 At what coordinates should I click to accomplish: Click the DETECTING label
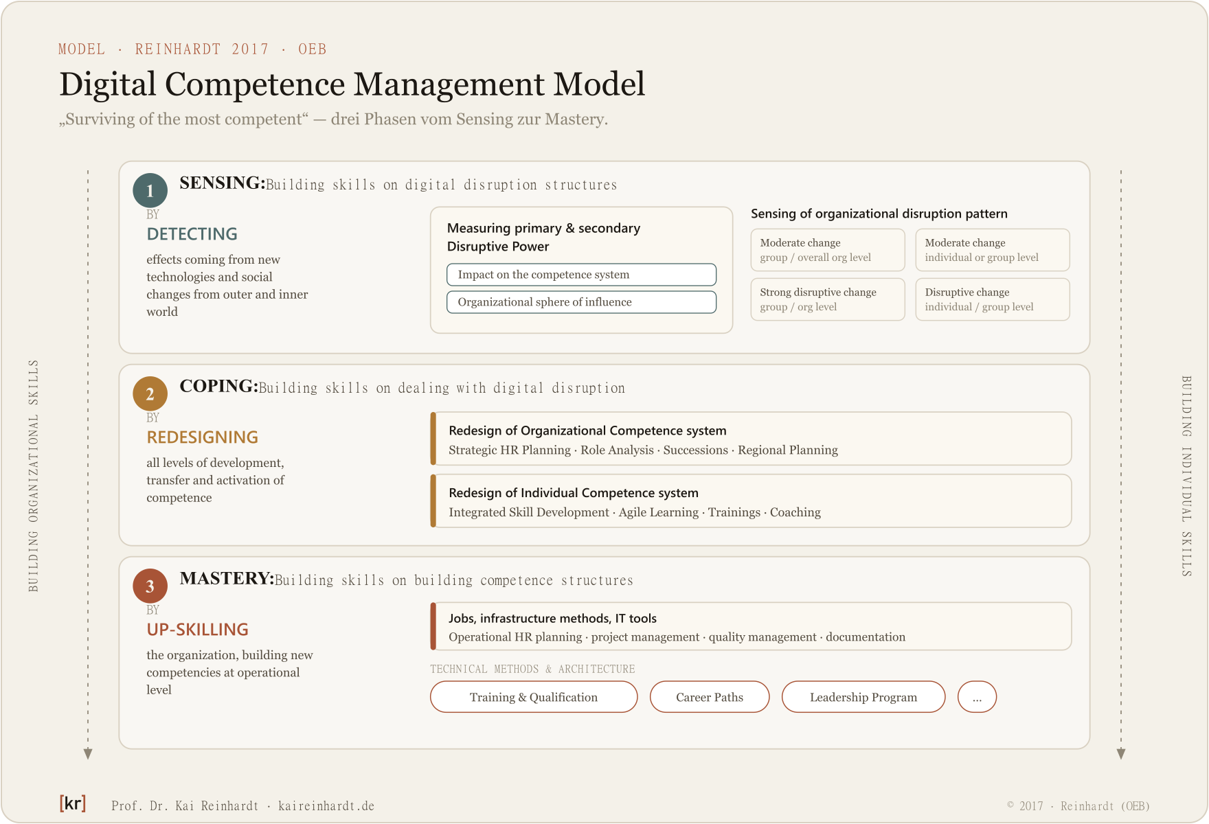[x=192, y=234]
